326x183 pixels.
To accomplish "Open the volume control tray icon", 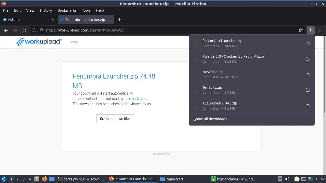I will [287, 179].
